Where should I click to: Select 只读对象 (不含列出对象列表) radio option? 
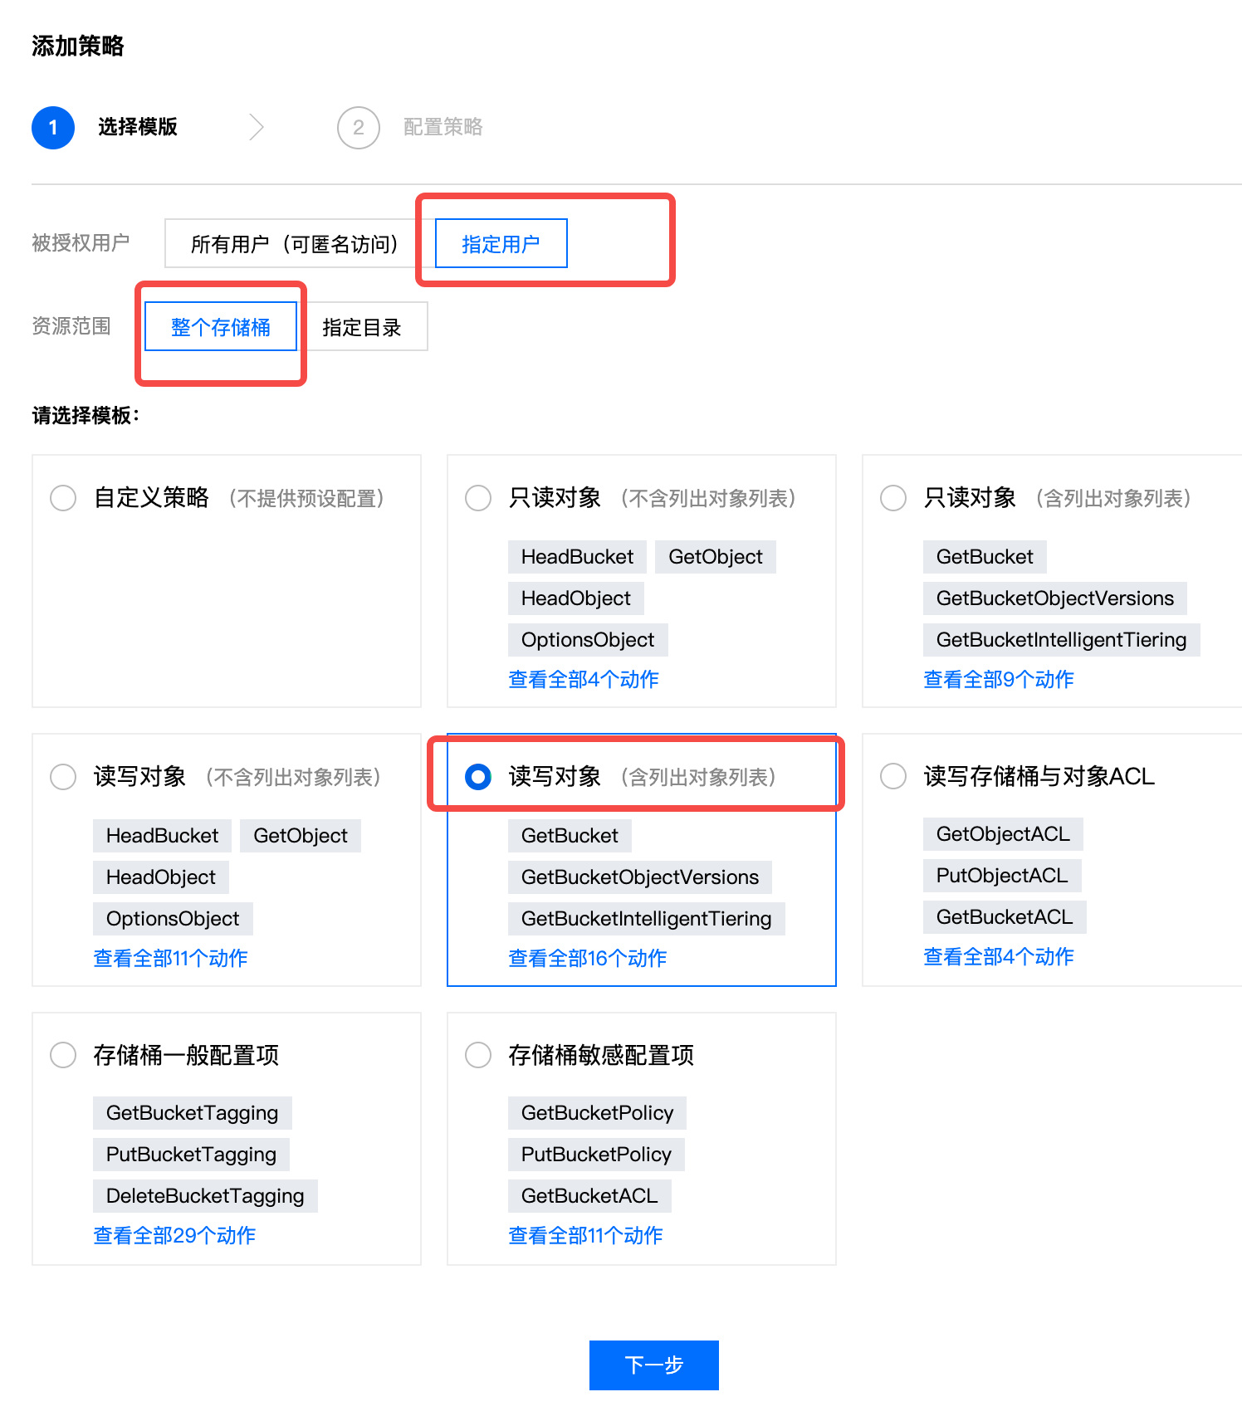pyautogui.click(x=478, y=498)
